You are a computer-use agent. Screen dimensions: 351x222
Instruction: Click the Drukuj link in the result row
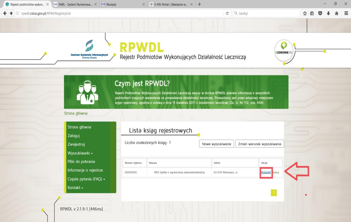tap(275, 172)
